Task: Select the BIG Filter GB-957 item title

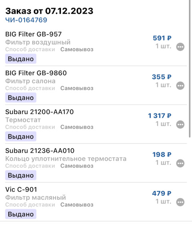Action: tap(34, 34)
